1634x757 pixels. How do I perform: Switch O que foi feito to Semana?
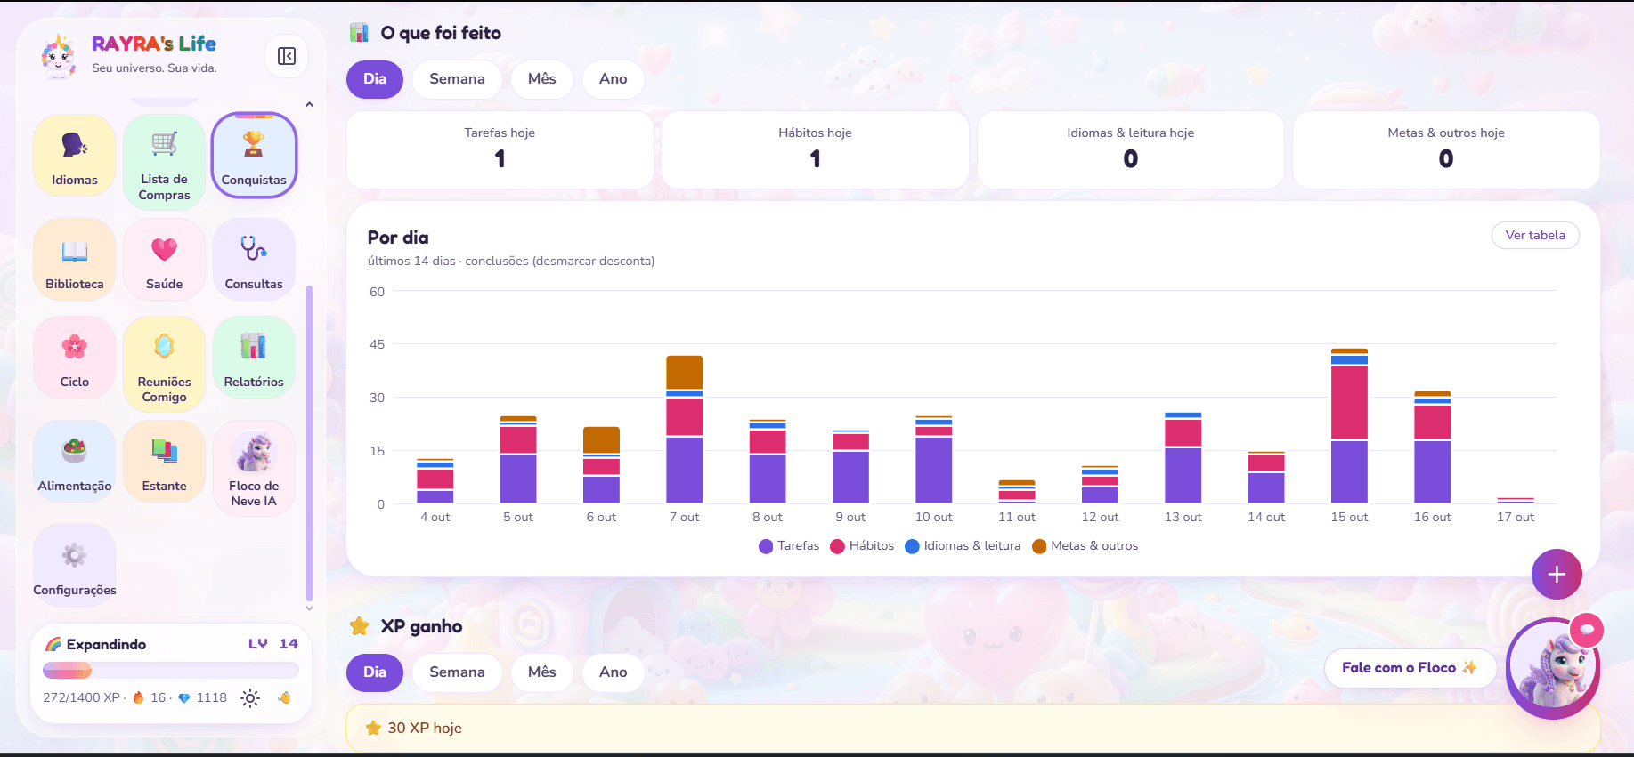(x=457, y=79)
